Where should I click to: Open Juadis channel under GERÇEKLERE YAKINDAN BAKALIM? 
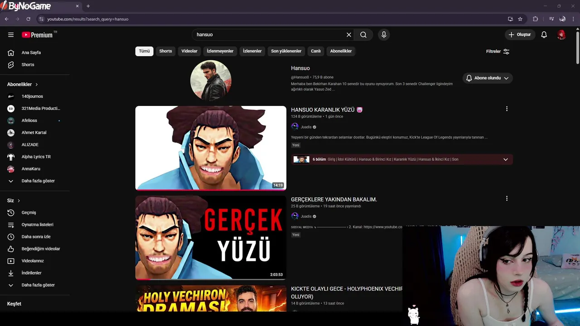coord(306,216)
